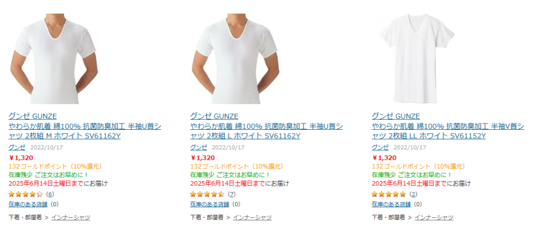
Task: Open the 7 reviews link
Action: 231,194
